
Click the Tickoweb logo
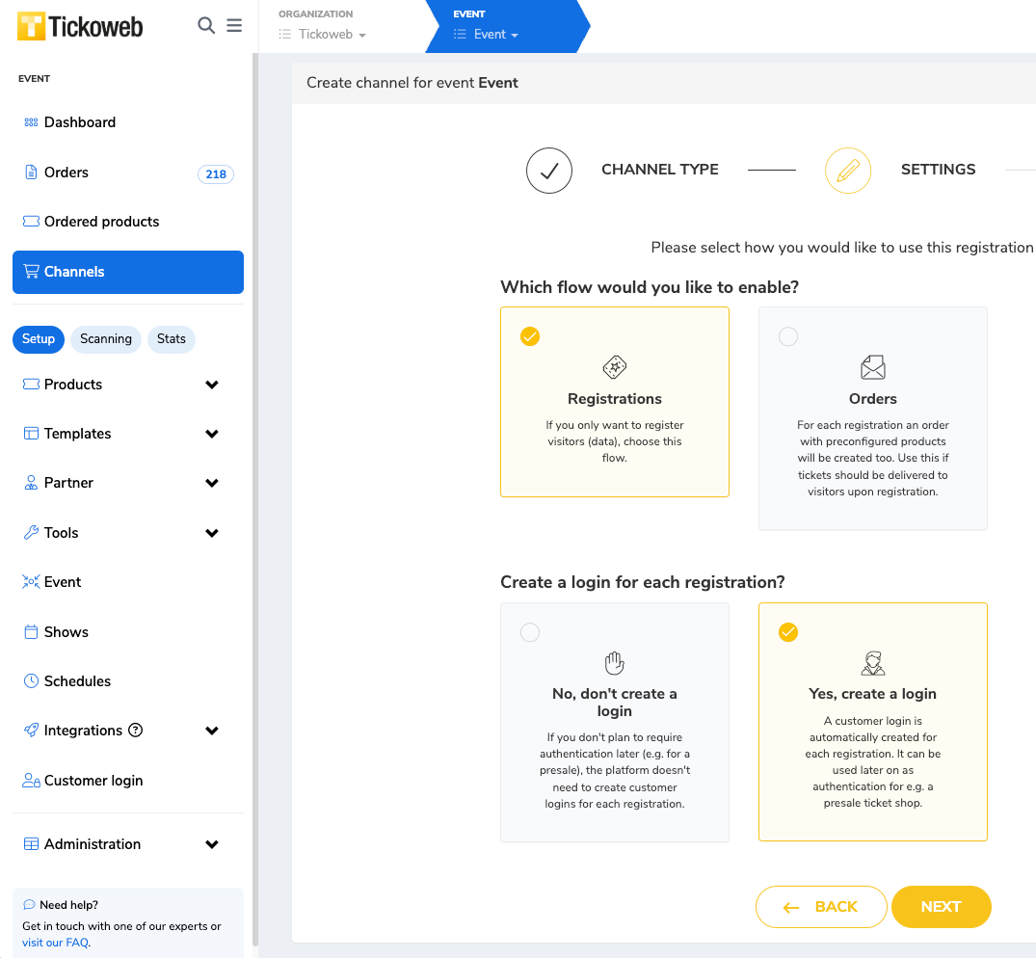click(x=81, y=26)
